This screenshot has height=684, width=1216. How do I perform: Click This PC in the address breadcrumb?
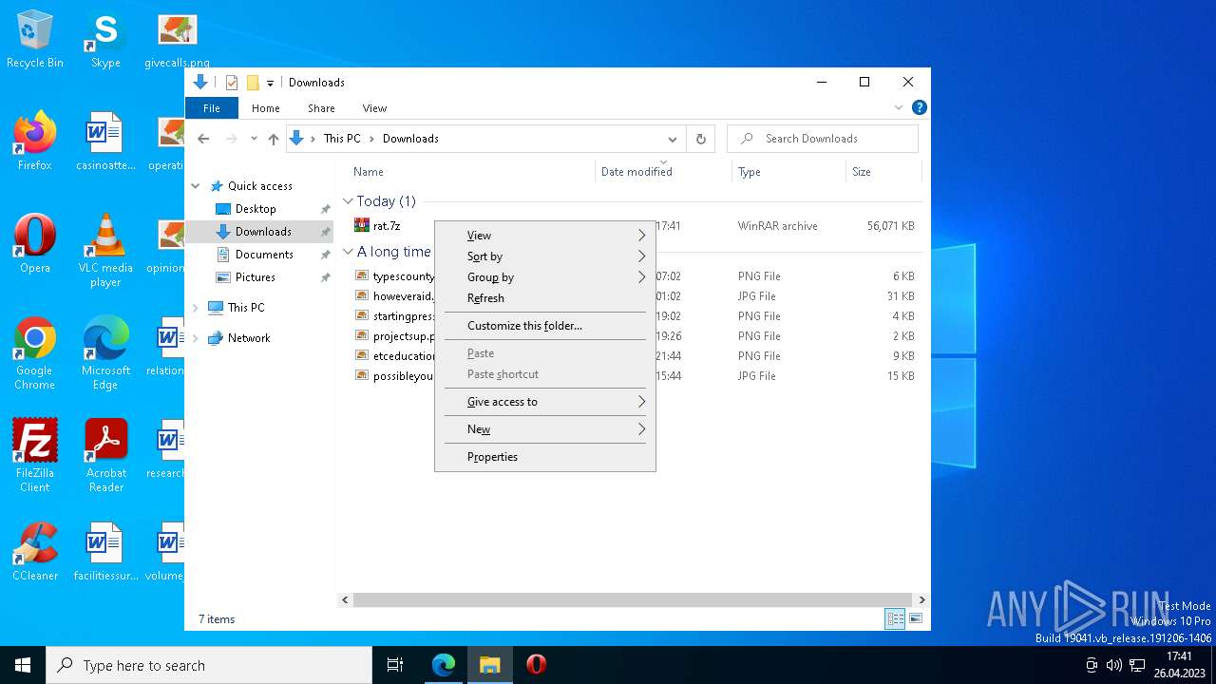(342, 139)
